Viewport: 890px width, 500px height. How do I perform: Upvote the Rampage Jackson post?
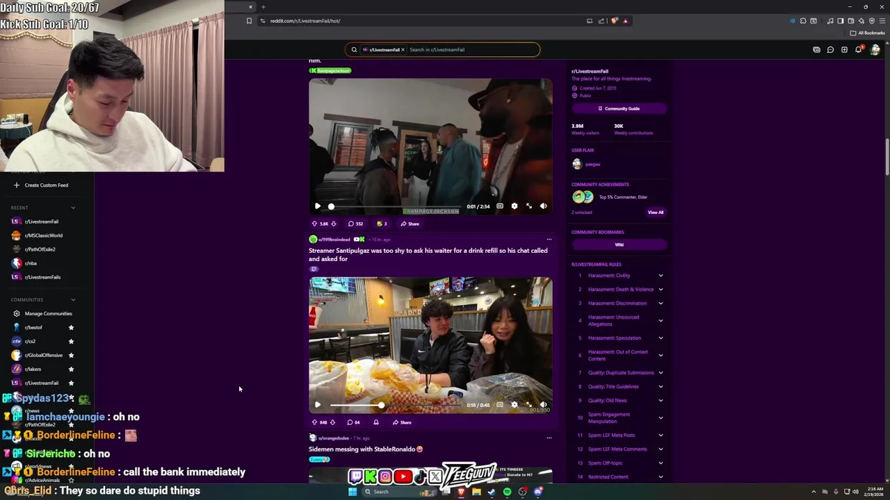[314, 224]
